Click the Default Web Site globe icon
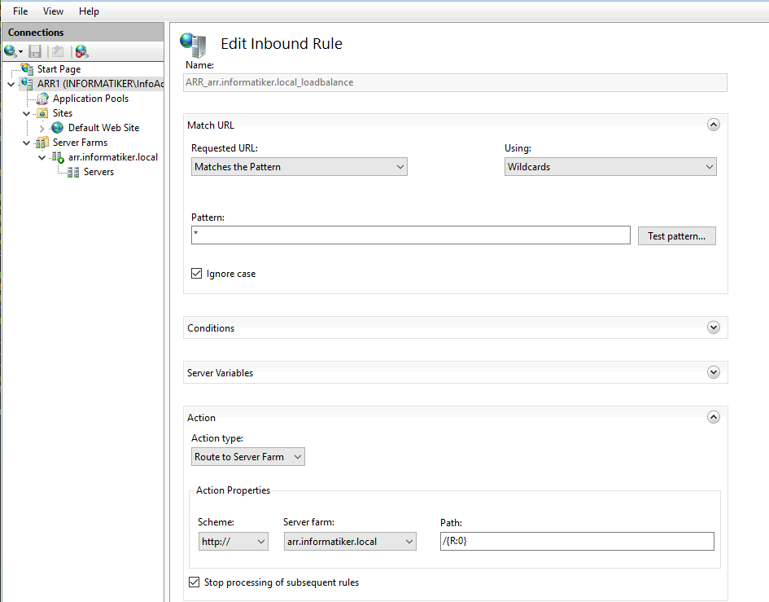The image size is (769, 602). [x=58, y=128]
